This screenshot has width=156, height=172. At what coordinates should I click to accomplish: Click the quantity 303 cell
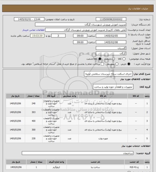click(33, 112)
